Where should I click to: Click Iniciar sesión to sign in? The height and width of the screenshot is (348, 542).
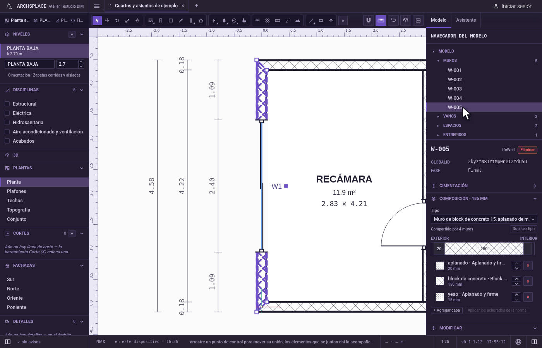(x=513, y=6)
